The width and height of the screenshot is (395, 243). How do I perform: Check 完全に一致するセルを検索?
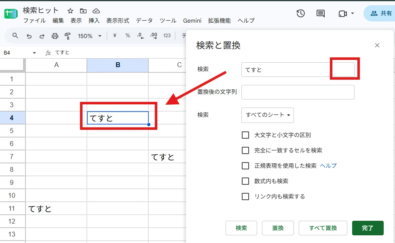click(x=245, y=150)
